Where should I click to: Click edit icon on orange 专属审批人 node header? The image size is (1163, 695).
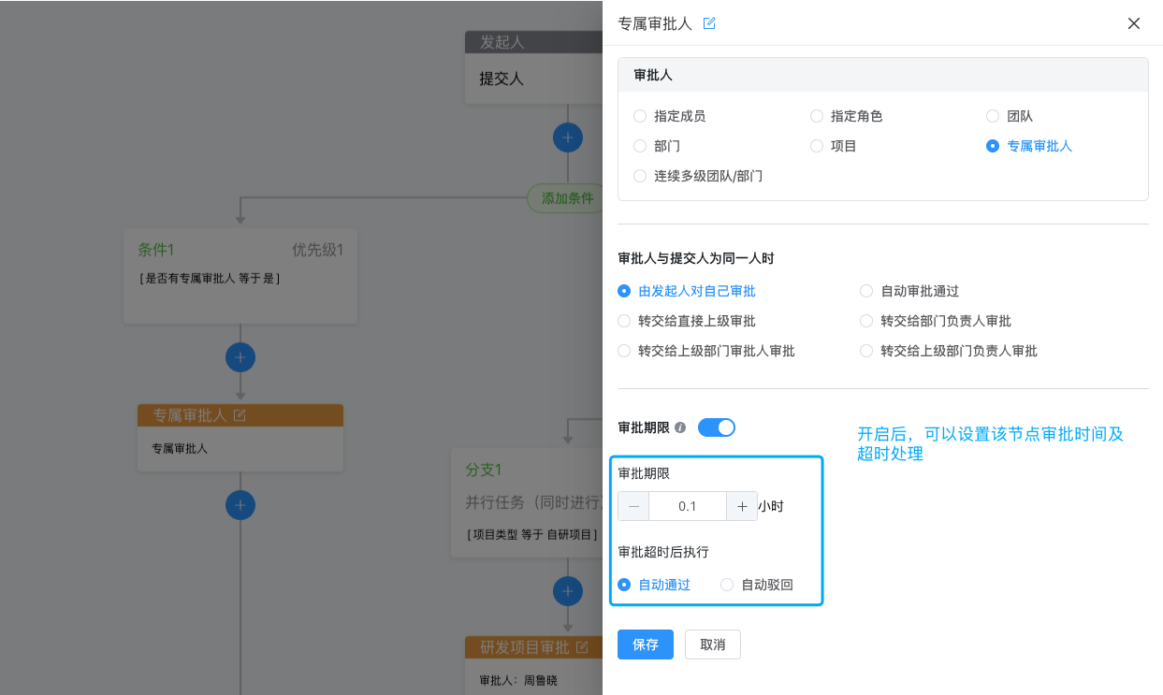click(240, 415)
